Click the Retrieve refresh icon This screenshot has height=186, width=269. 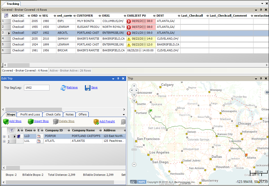click(63, 88)
